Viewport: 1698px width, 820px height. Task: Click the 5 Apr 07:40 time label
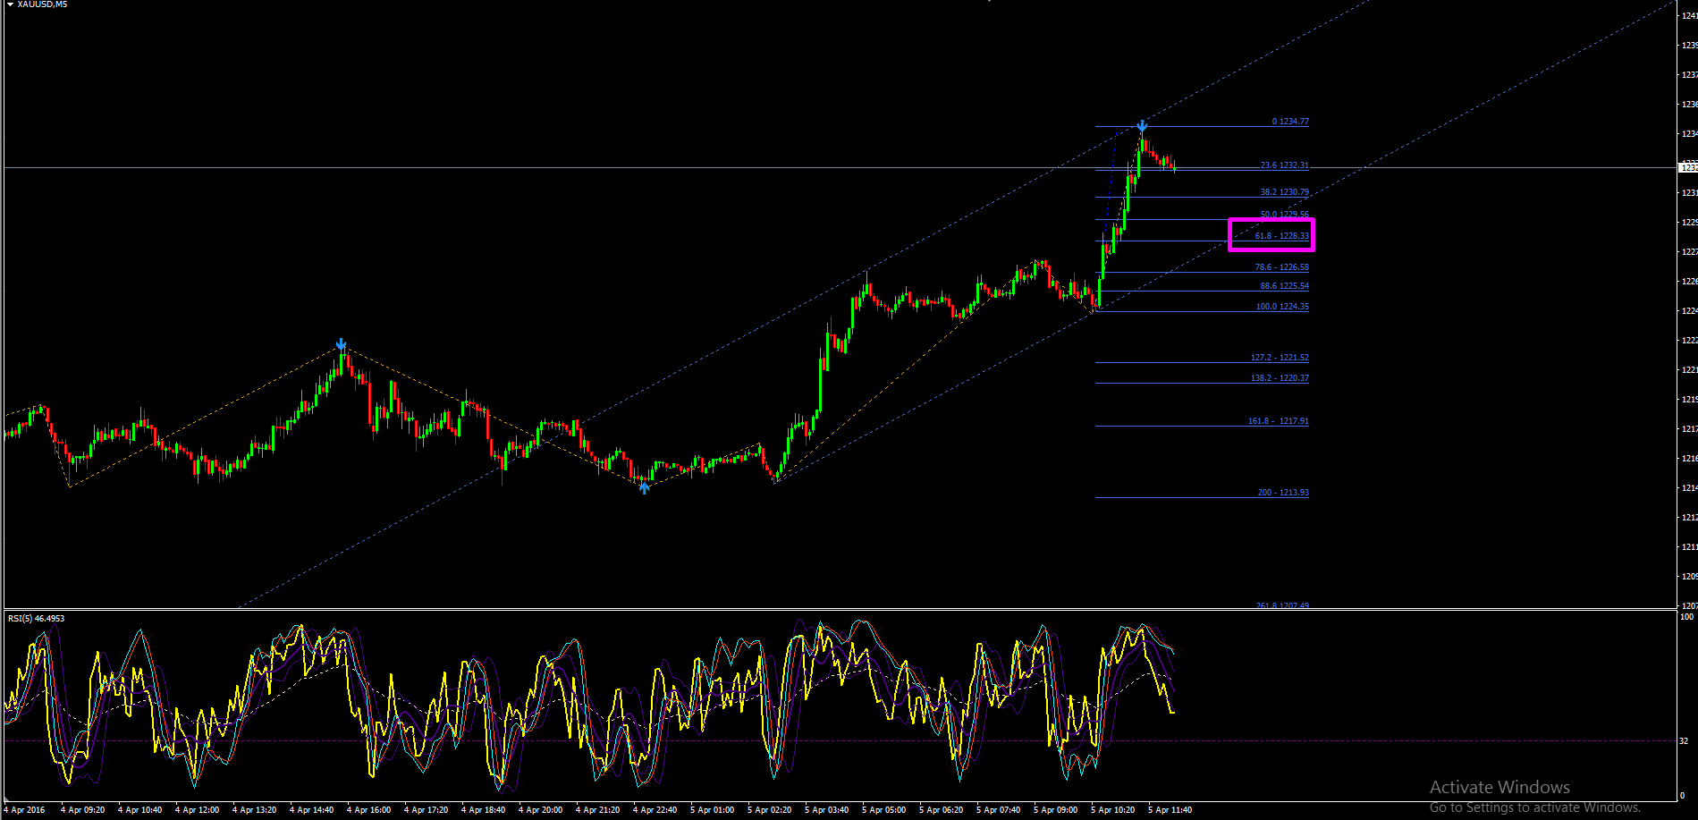[999, 810]
